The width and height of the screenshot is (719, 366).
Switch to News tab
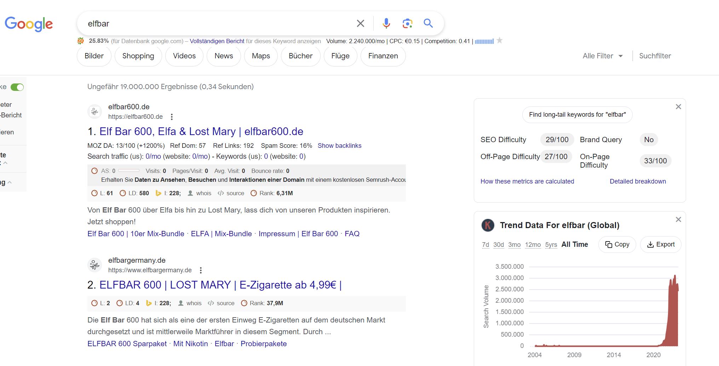(x=224, y=56)
